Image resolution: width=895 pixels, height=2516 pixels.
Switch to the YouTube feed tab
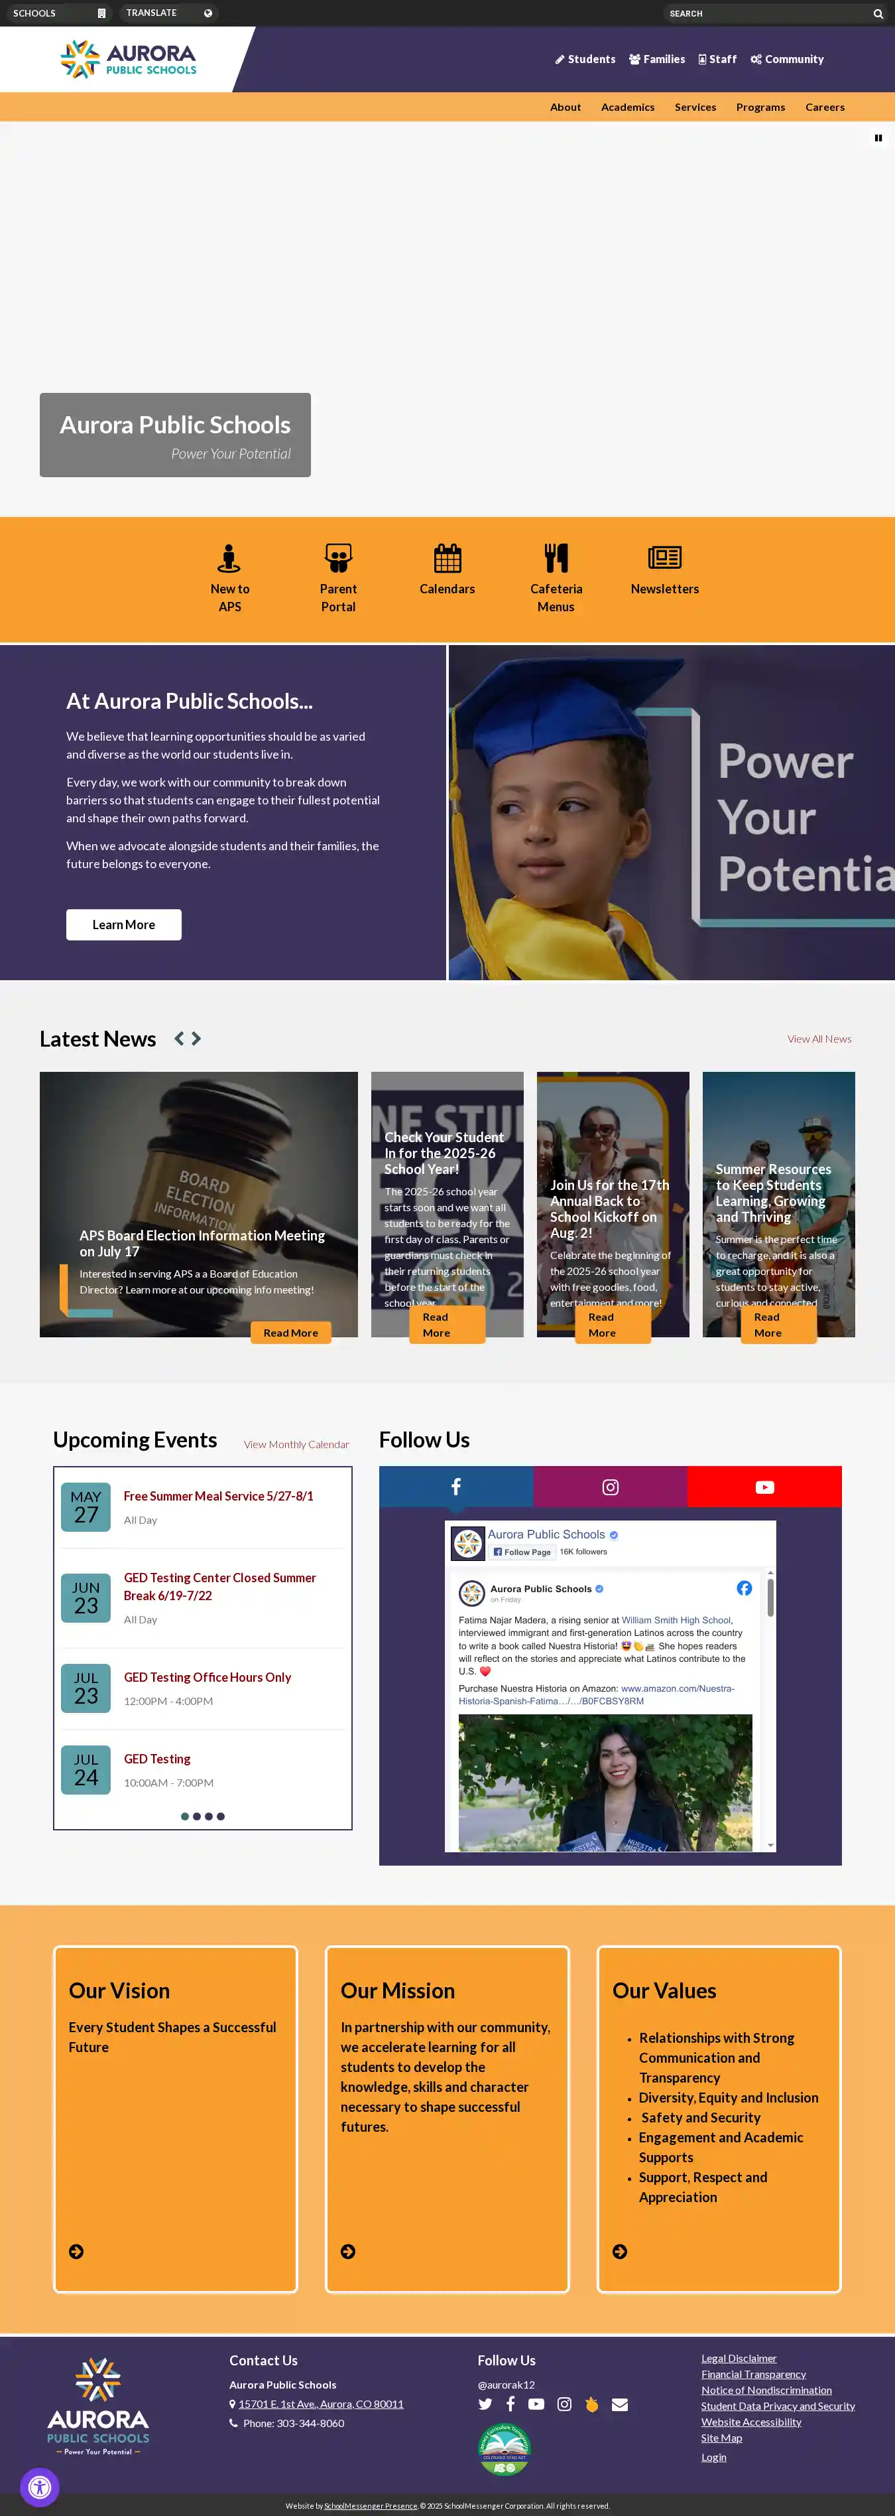coord(764,1487)
